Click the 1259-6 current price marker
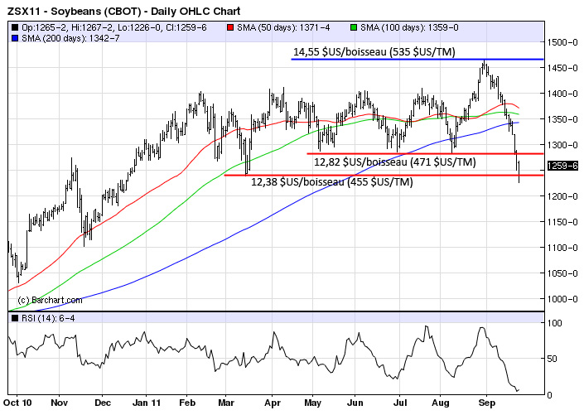Image resolution: width=584 pixels, height=415 pixels. pos(561,166)
